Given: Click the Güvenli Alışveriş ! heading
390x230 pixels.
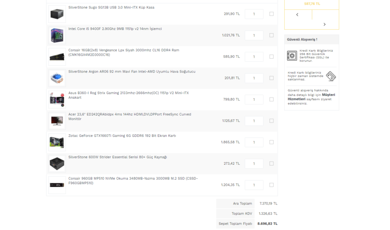Looking at the screenshot, I should pos(302,39).
